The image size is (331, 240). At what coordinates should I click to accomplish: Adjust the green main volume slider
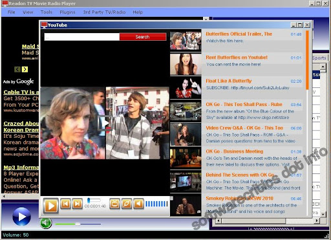tap(78, 224)
